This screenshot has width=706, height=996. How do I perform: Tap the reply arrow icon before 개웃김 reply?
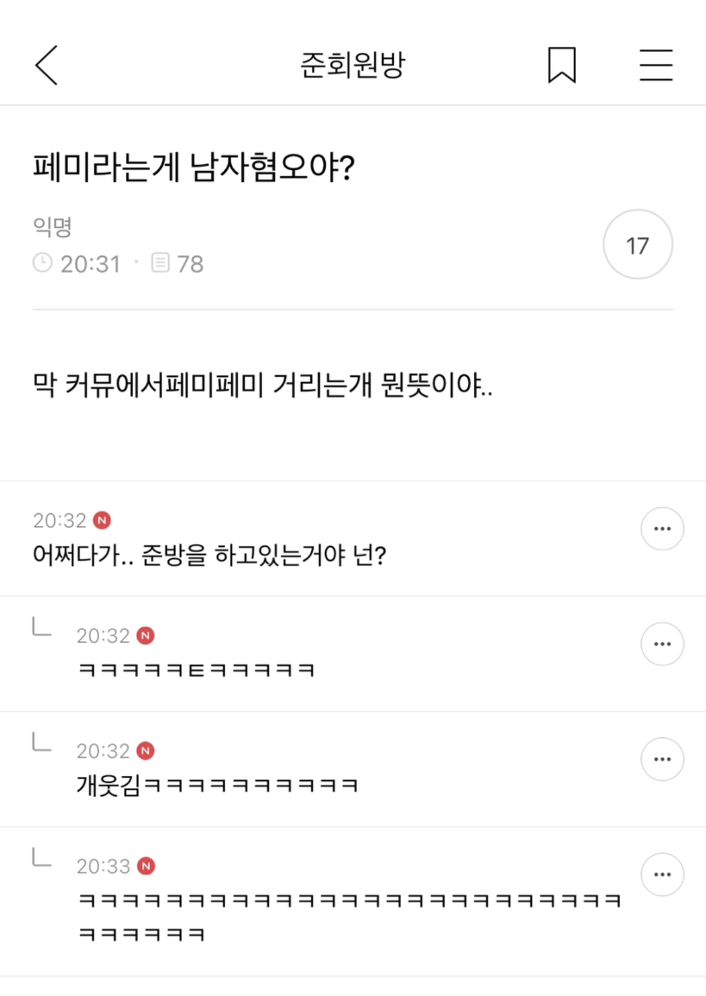click(41, 743)
